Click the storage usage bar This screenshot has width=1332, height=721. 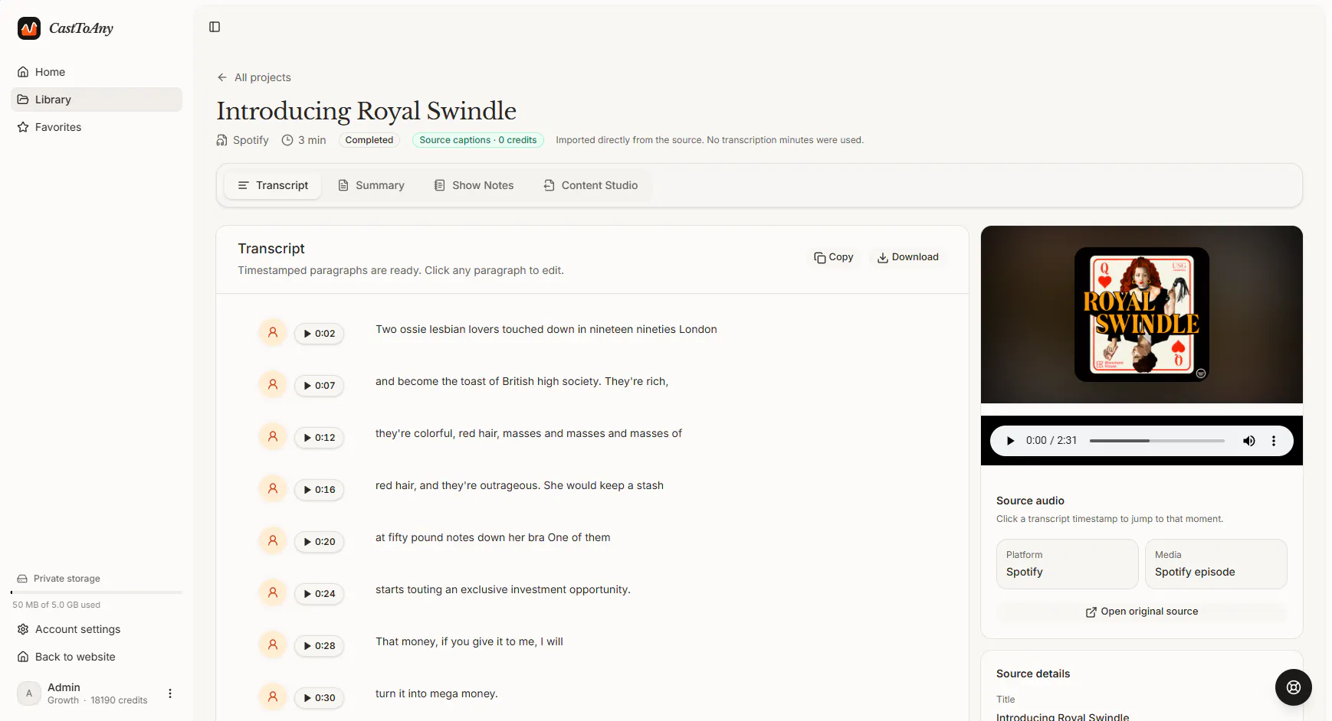click(97, 592)
